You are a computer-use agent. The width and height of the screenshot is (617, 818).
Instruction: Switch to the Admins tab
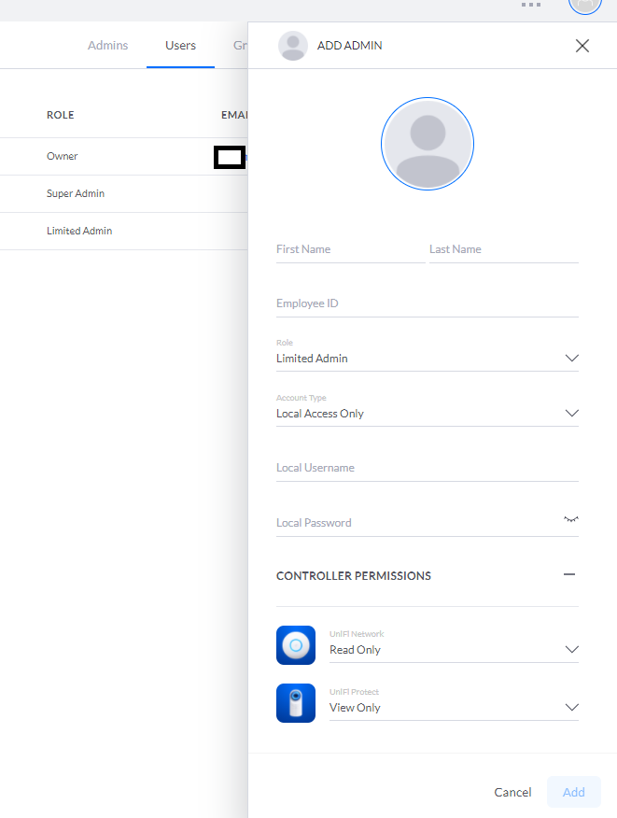[108, 45]
